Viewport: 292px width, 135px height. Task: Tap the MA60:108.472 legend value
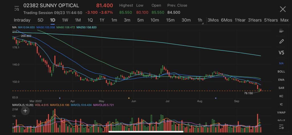[x=66, y=27]
